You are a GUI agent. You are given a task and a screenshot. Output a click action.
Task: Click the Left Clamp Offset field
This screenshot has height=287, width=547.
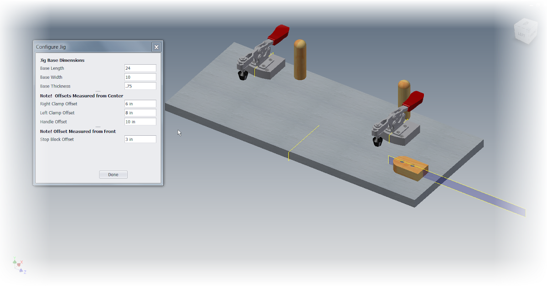point(140,113)
